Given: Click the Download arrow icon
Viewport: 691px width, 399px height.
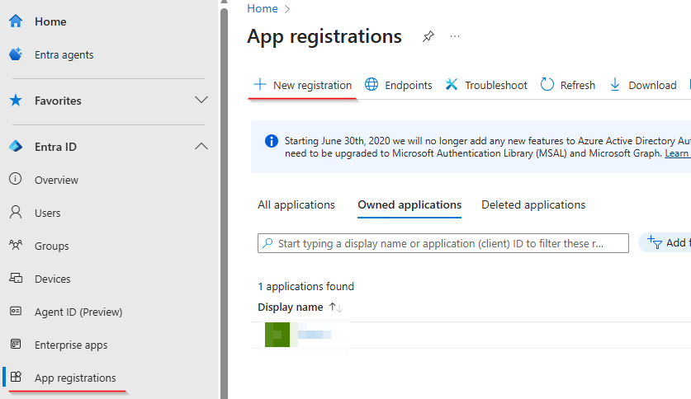Looking at the screenshot, I should [615, 84].
